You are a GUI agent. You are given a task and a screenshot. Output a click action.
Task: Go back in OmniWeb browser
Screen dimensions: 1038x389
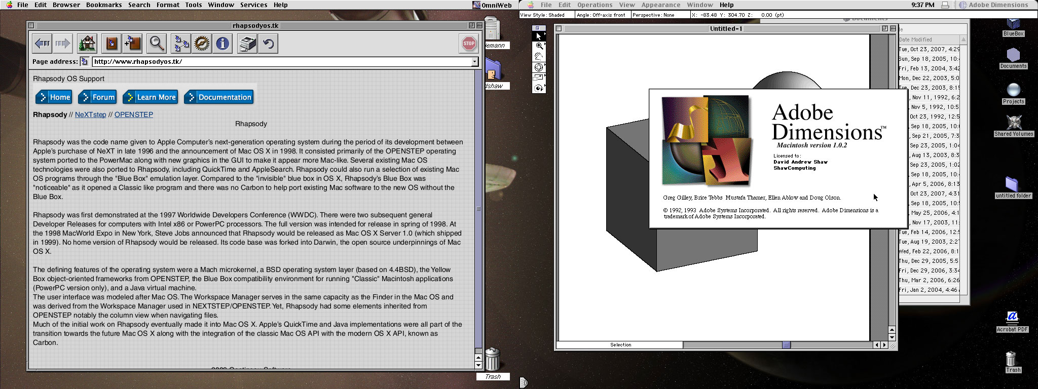click(42, 44)
